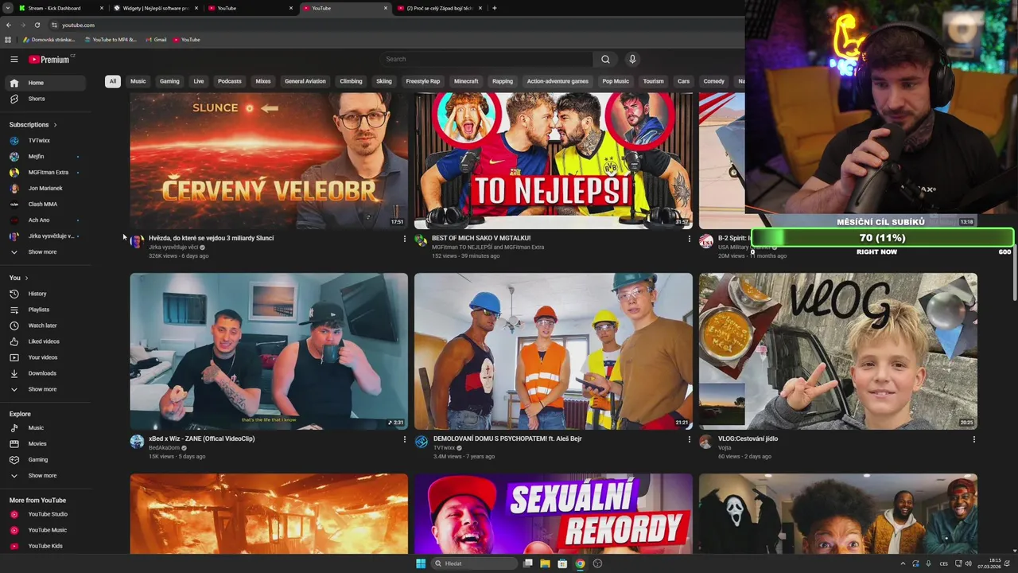1018x573 pixels.
Task: Click the taskbar Hledat search box
Action: [475, 563]
